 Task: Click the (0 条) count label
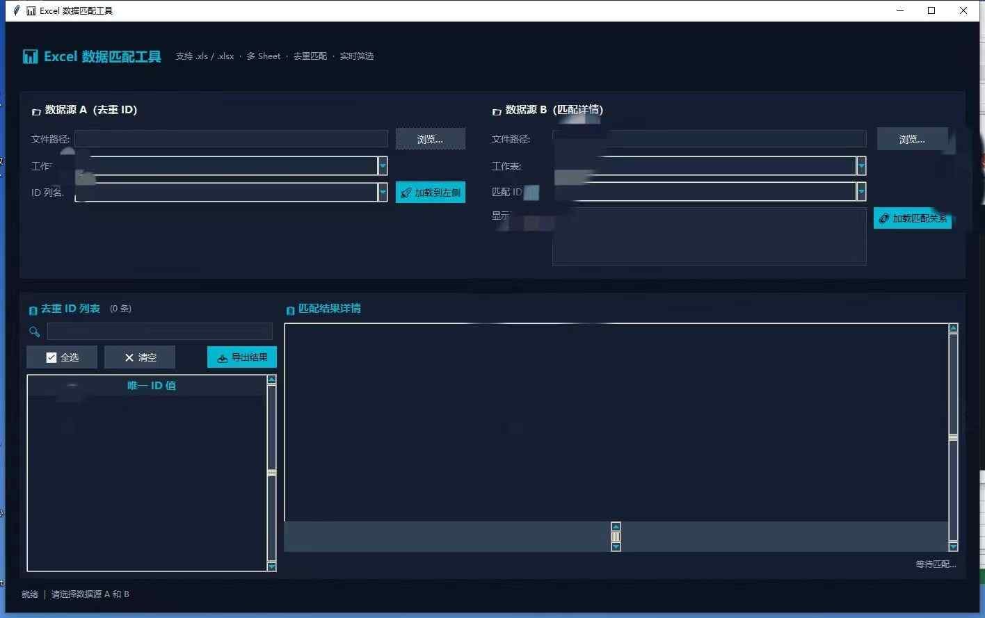coord(120,309)
